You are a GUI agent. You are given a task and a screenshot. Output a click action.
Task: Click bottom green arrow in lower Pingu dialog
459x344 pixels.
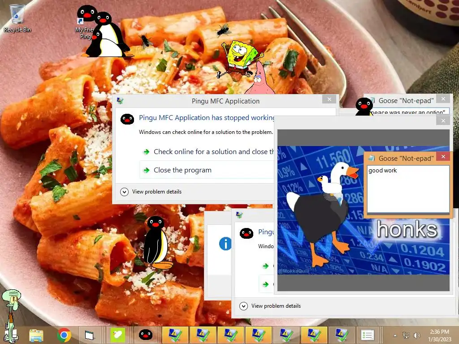click(x=265, y=284)
